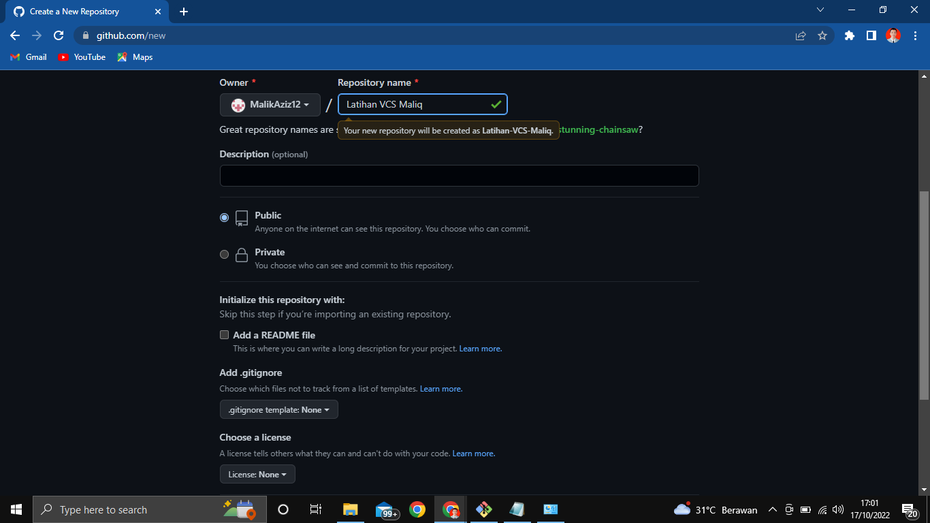Image resolution: width=930 pixels, height=523 pixels.
Task: Open Learn more link for README
Action: point(481,349)
